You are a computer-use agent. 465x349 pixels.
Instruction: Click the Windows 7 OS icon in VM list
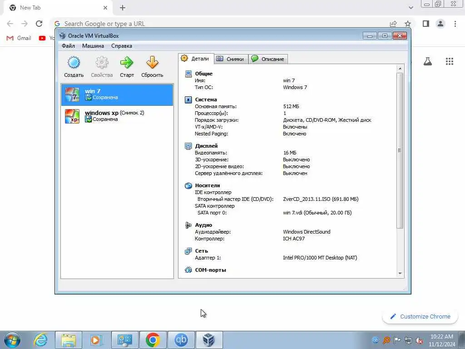72,95
